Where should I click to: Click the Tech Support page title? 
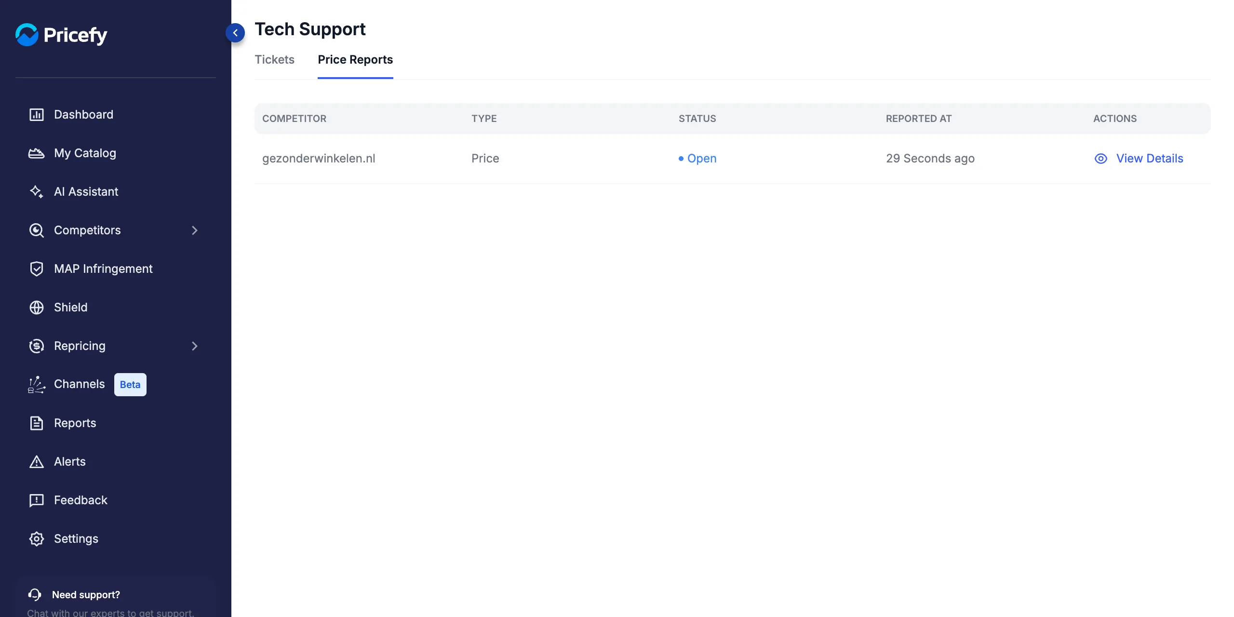click(x=310, y=29)
